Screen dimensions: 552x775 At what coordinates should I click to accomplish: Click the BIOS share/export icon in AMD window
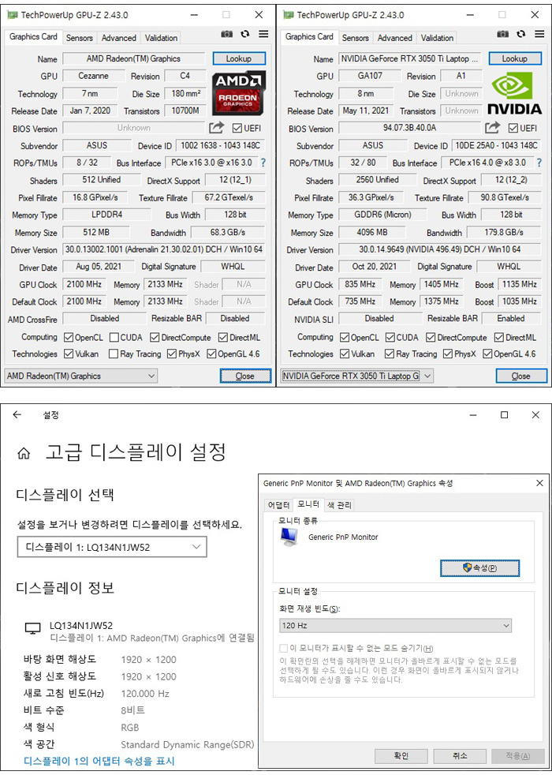tap(216, 128)
